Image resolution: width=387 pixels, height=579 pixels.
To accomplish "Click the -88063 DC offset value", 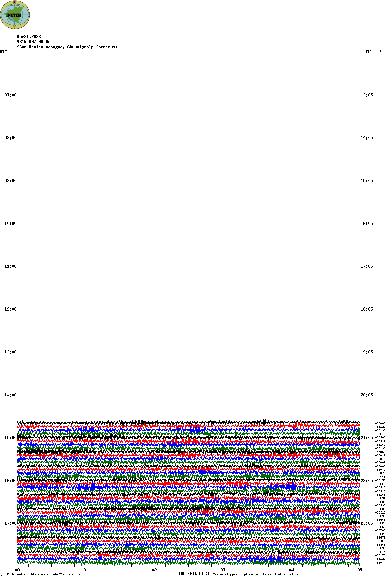I will coord(380,423).
